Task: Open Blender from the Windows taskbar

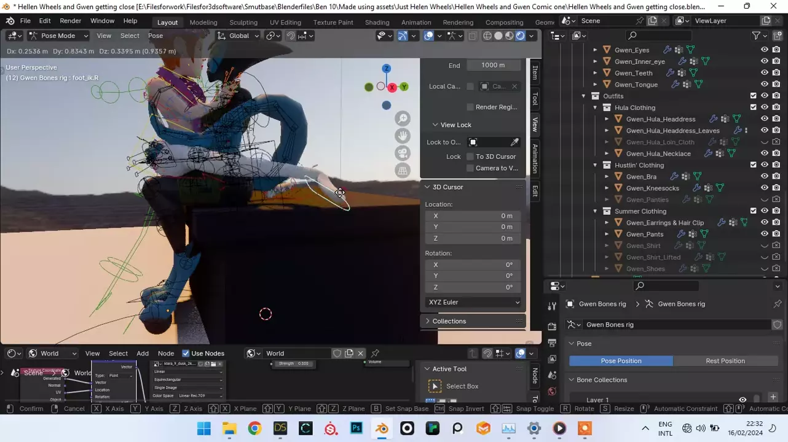Action: pyautogui.click(x=382, y=428)
